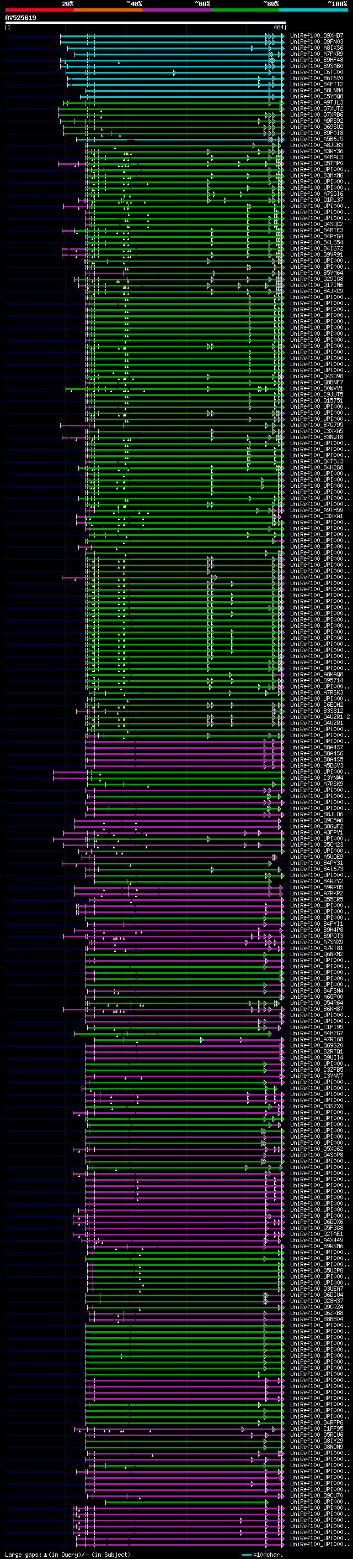Screen dimensions: 353x1559
Task: Open hit UniRef100_Q9FN03
Action: (x=317, y=42)
